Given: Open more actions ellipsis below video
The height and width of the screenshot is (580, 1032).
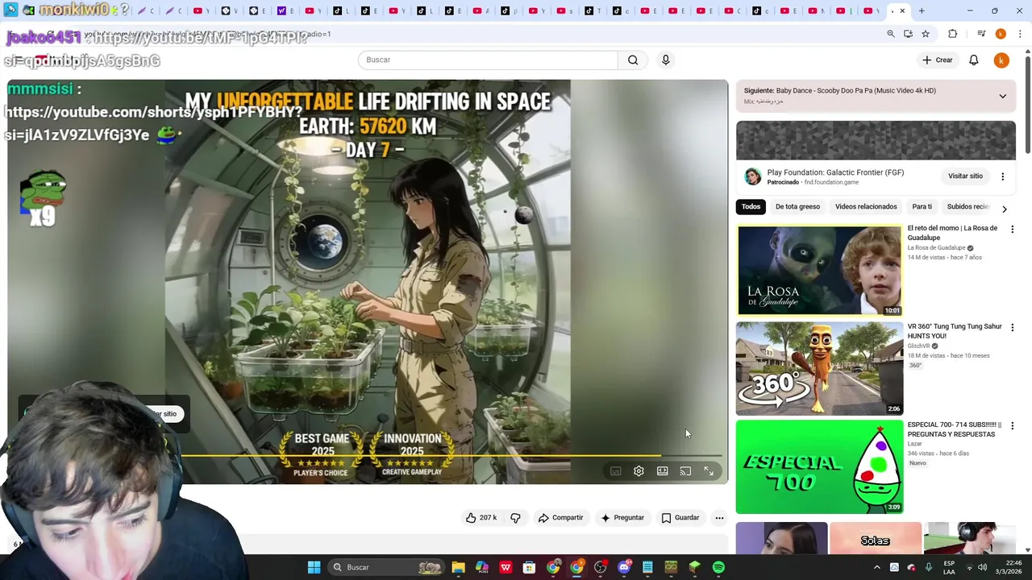Looking at the screenshot, I should pyautogui.click(x=719, y=518).
